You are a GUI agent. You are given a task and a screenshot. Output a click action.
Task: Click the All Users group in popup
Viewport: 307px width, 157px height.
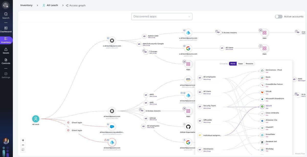click(x=205, y=92)
